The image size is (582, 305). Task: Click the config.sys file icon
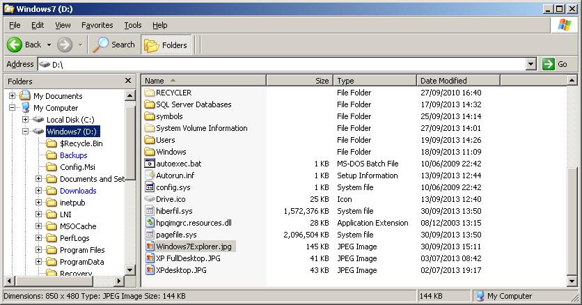coord(149,187)
